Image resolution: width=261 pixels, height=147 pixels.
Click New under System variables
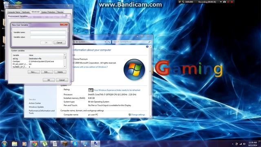click(34, 72)
